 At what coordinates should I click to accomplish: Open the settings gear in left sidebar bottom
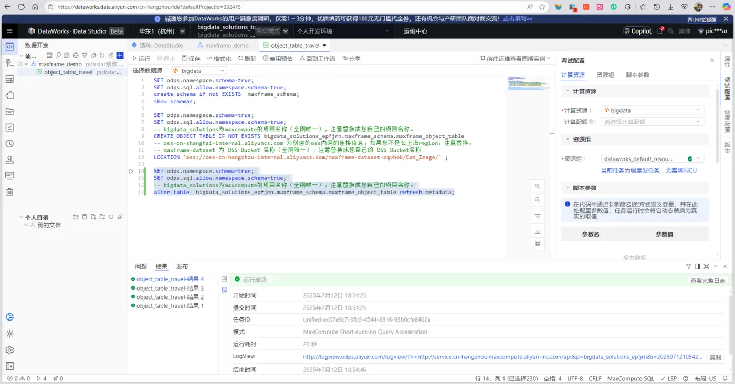[x=9, y=350]
